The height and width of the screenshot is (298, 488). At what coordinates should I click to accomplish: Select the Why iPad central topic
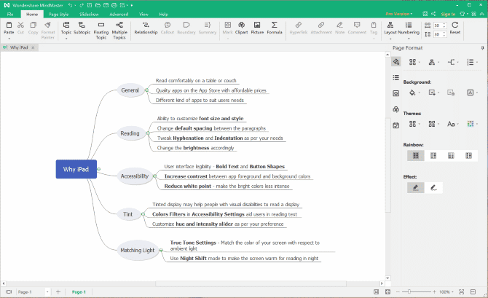coord(76,170)
